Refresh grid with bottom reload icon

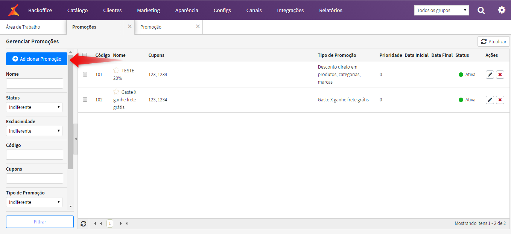(84, 223)
